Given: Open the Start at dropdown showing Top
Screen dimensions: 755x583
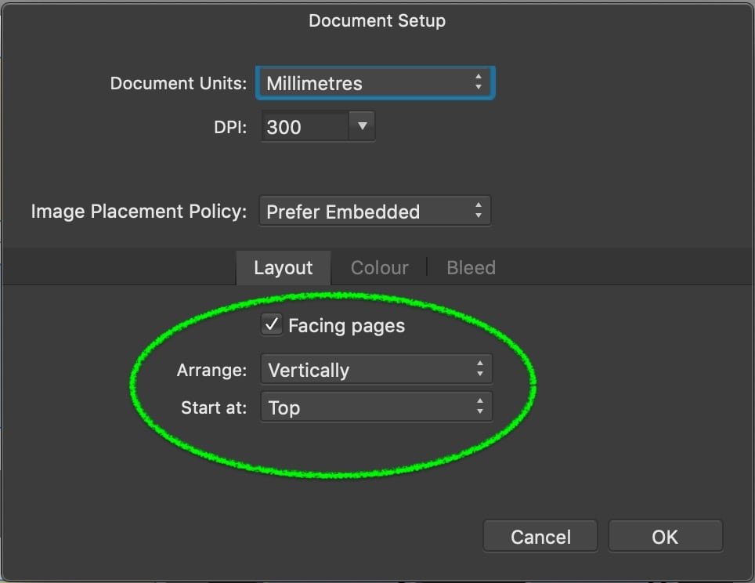Looking at the screenshot, I should click(x=368, y=407).
